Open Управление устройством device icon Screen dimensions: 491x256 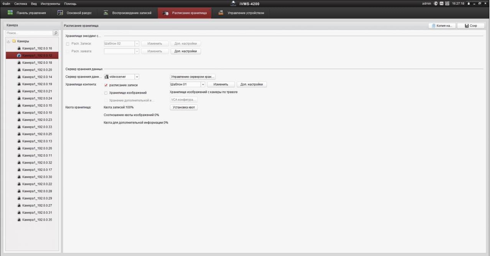(x=220, y=12)
